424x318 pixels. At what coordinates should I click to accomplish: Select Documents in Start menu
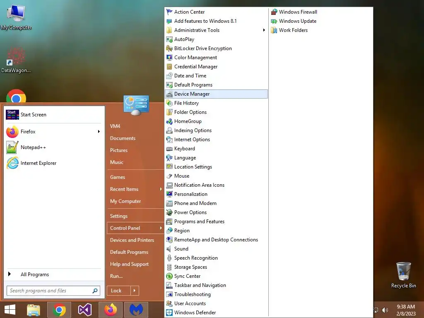click(123, 138)
